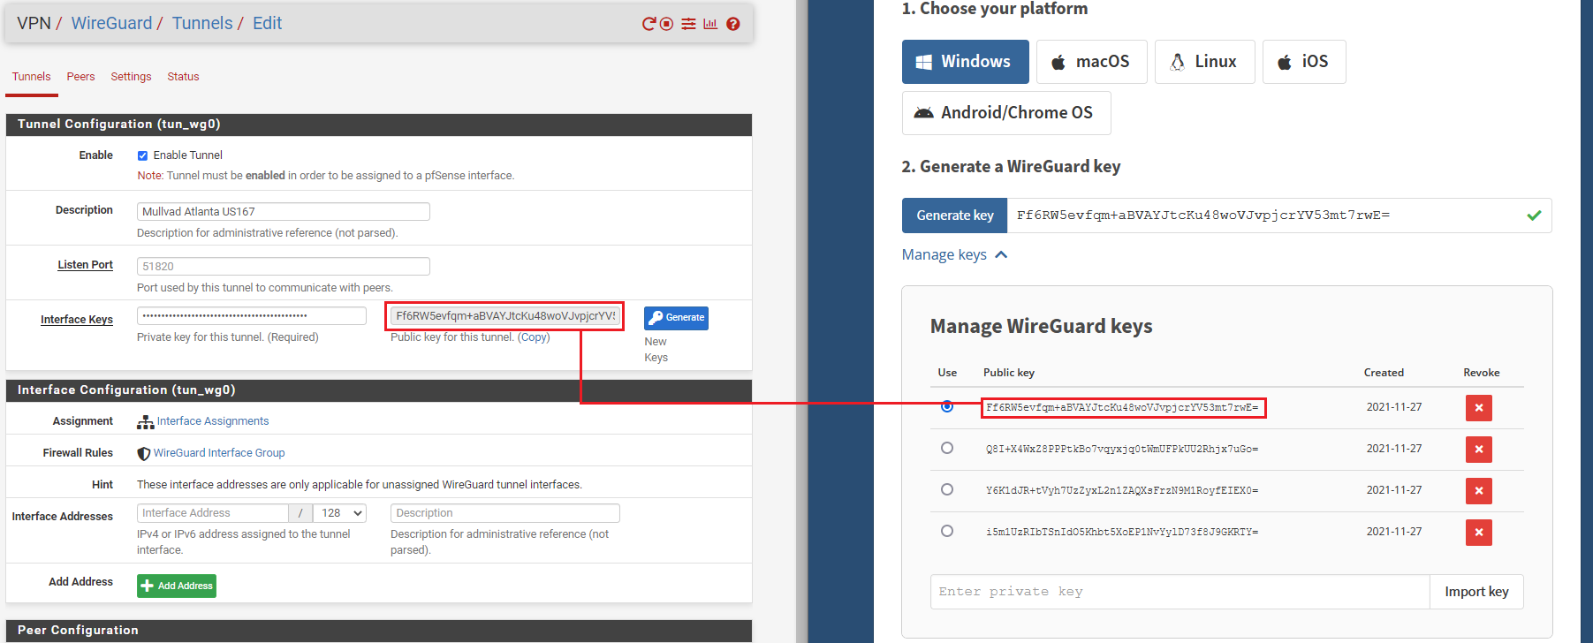Restart the WireGuard service icon
This screenshot has height=643, width=1593.
pyautogui.click(x=649, y=24)
